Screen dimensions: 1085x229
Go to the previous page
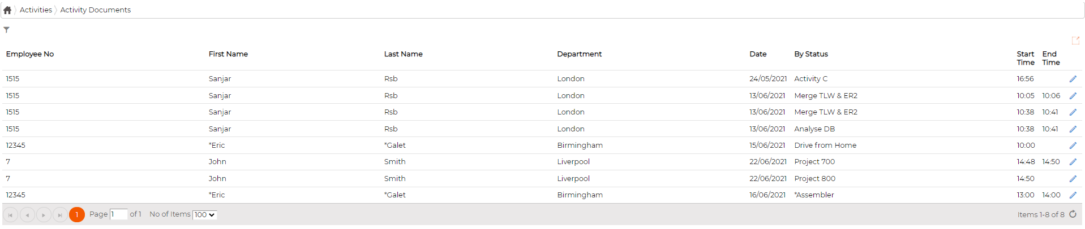click(x=27, y=215)
